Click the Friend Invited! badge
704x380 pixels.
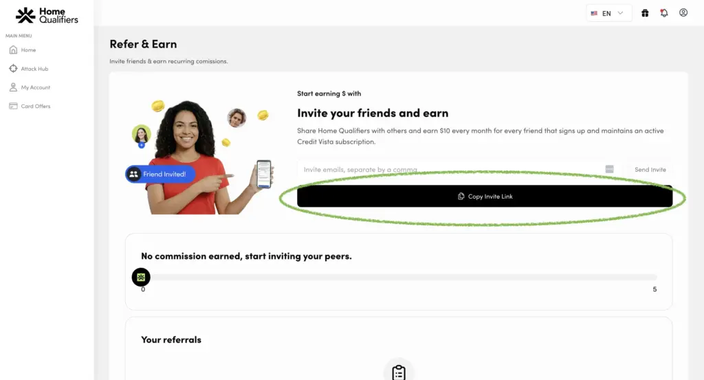point(160,174)
